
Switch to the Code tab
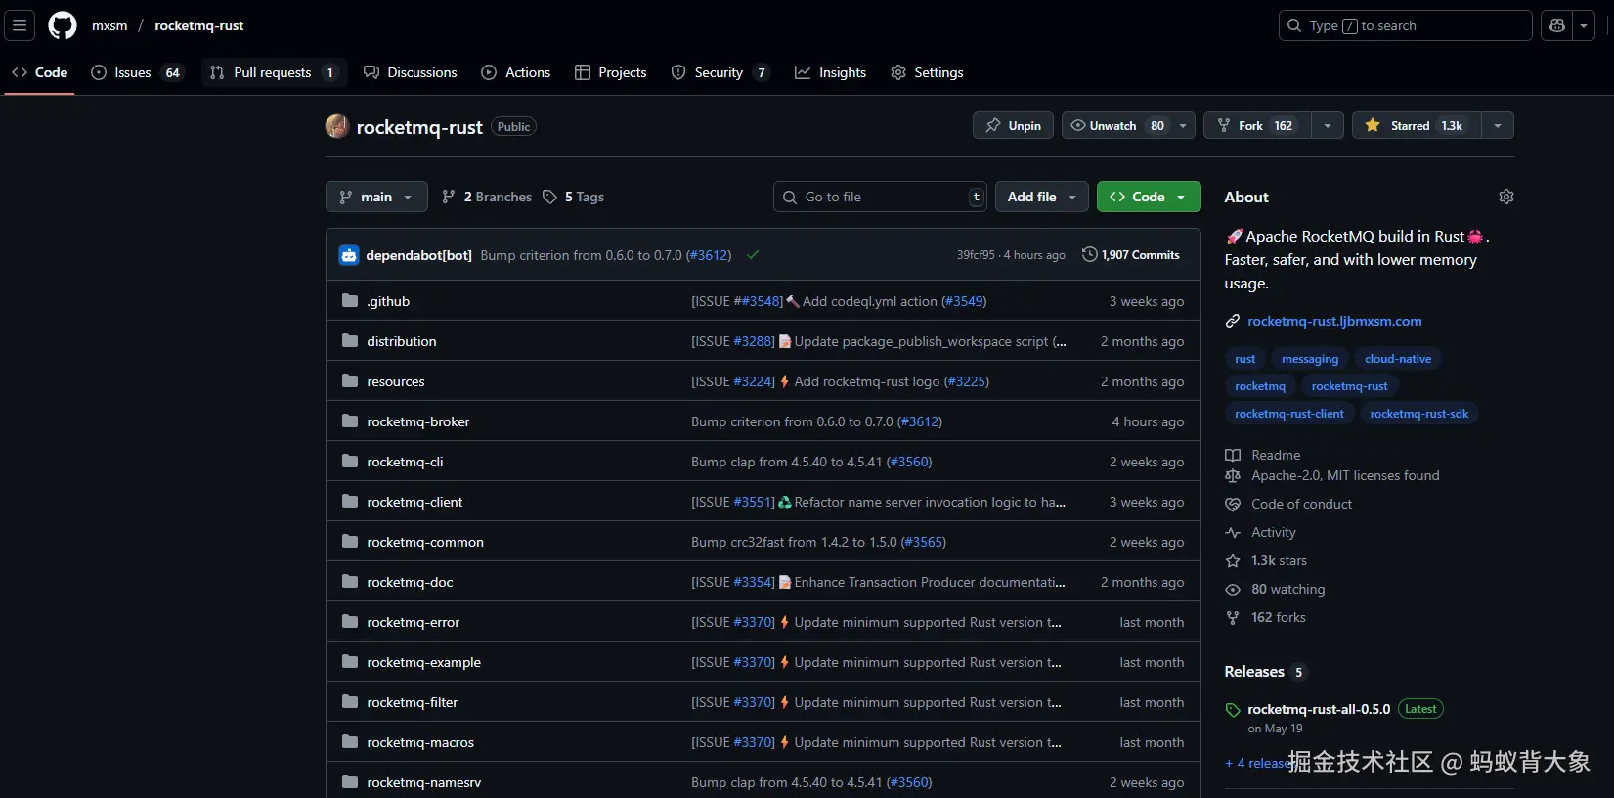(40, 72)
